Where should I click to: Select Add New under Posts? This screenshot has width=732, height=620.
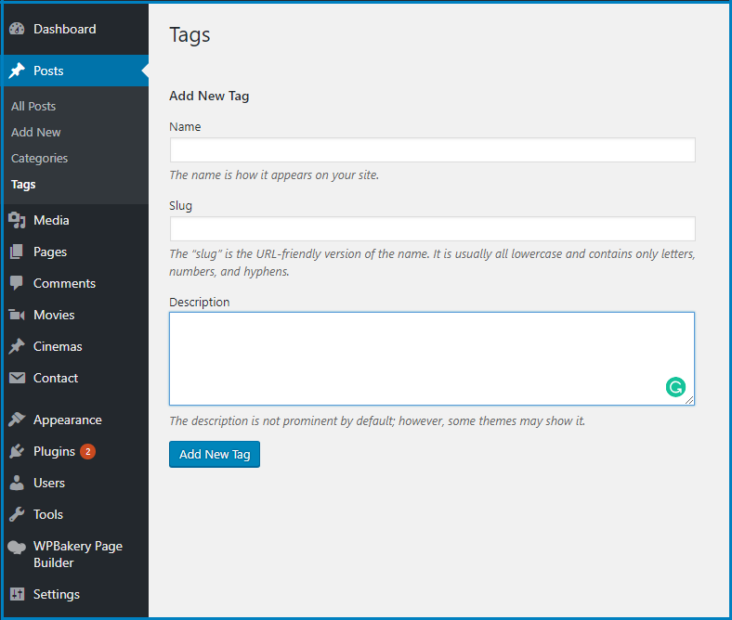tap(36, 133)
